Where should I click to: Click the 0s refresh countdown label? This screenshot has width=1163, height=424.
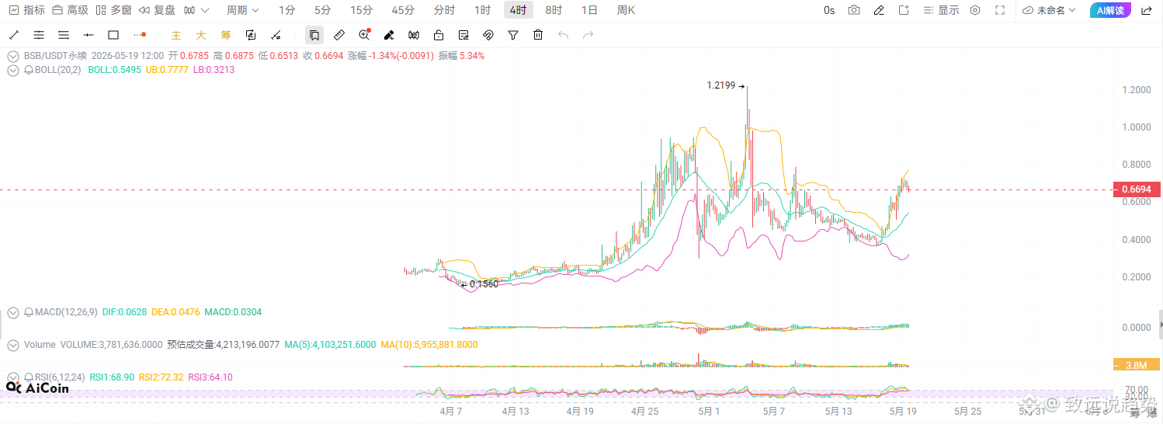(829, 10)
